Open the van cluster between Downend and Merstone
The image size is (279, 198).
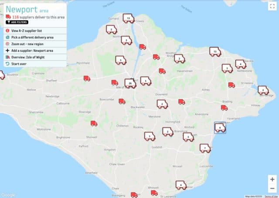point(162,104)
